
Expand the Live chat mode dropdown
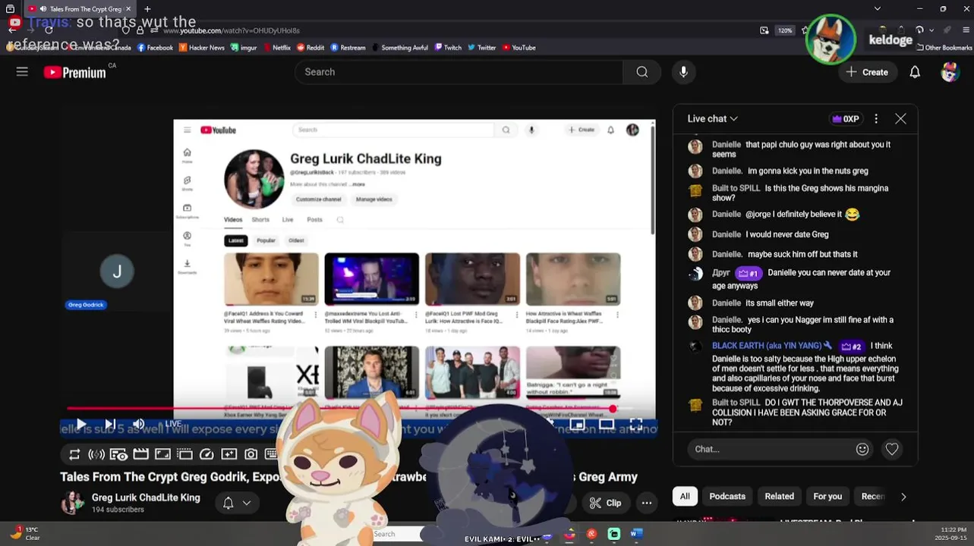tap(713, 119)
